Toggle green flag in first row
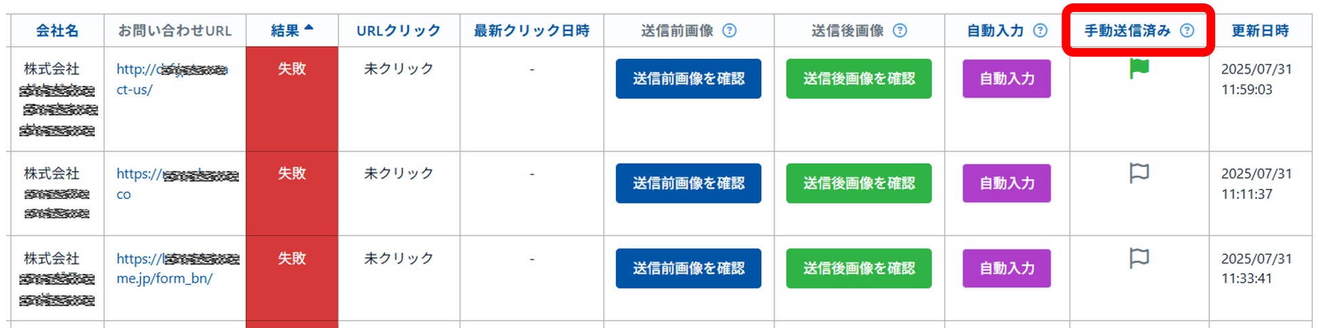This screenshot has height=328, width=1320. [x=1139, y=68]
